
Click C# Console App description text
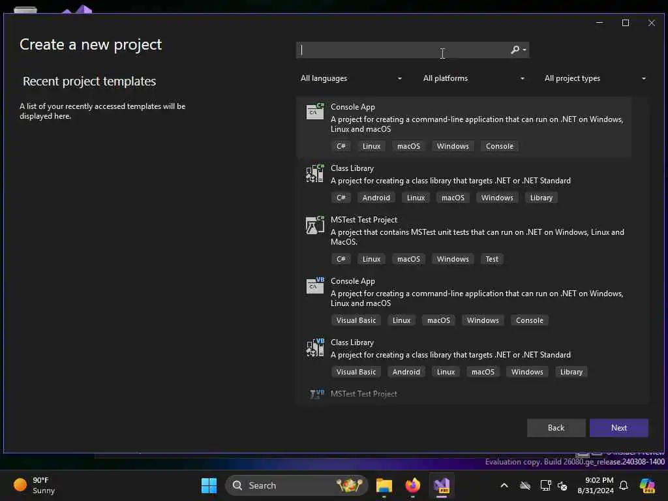coord(477,124)
